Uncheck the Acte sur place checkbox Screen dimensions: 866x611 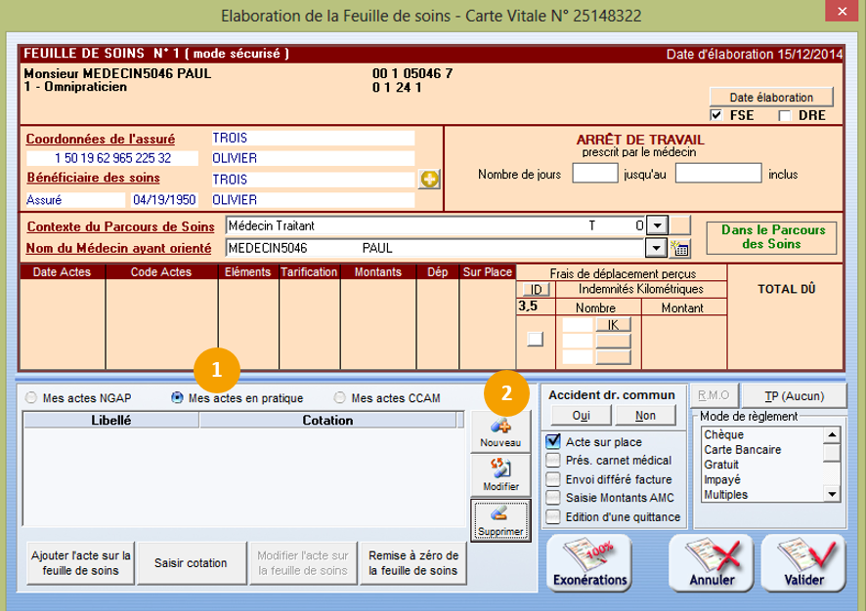pyautogui.click(x=554, y=441)
